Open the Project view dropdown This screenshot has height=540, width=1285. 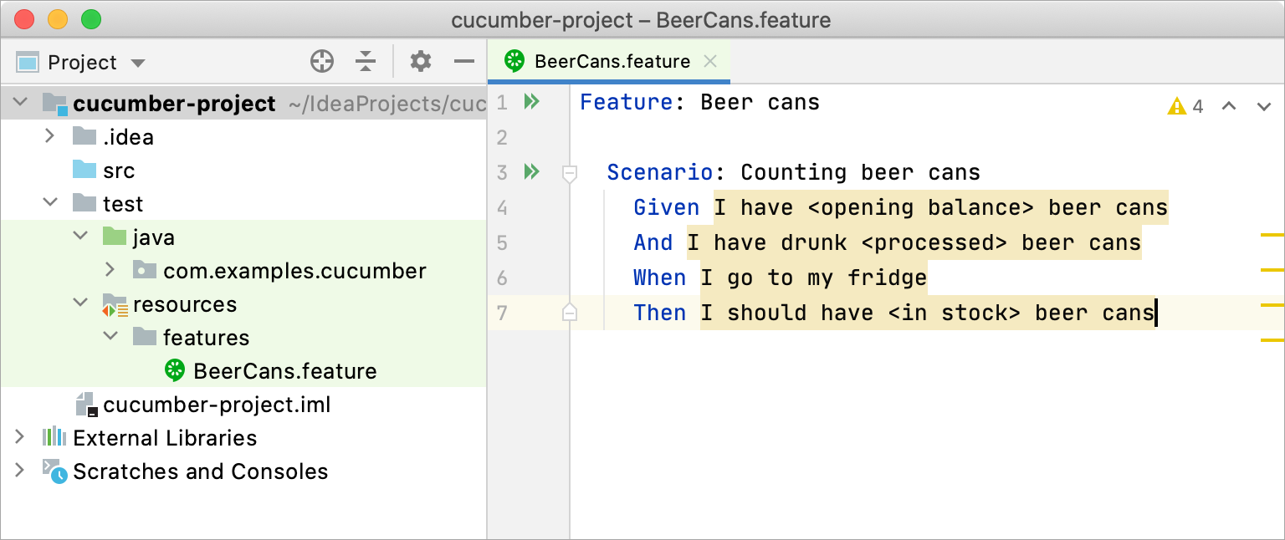click(138, 63)
